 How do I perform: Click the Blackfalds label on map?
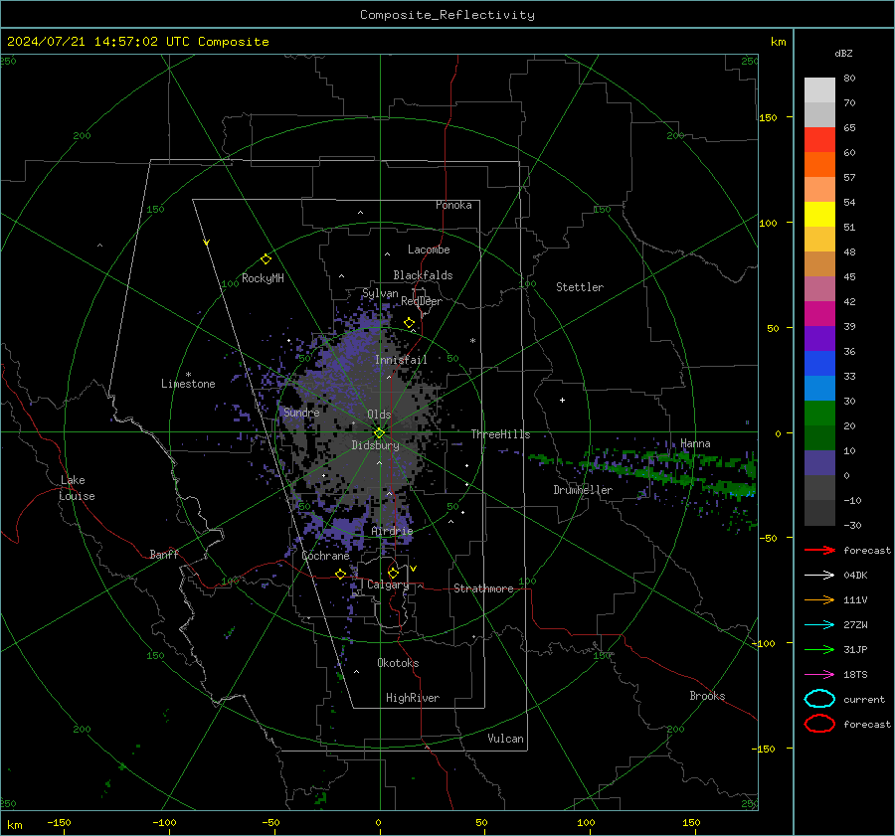coord(423,275)
